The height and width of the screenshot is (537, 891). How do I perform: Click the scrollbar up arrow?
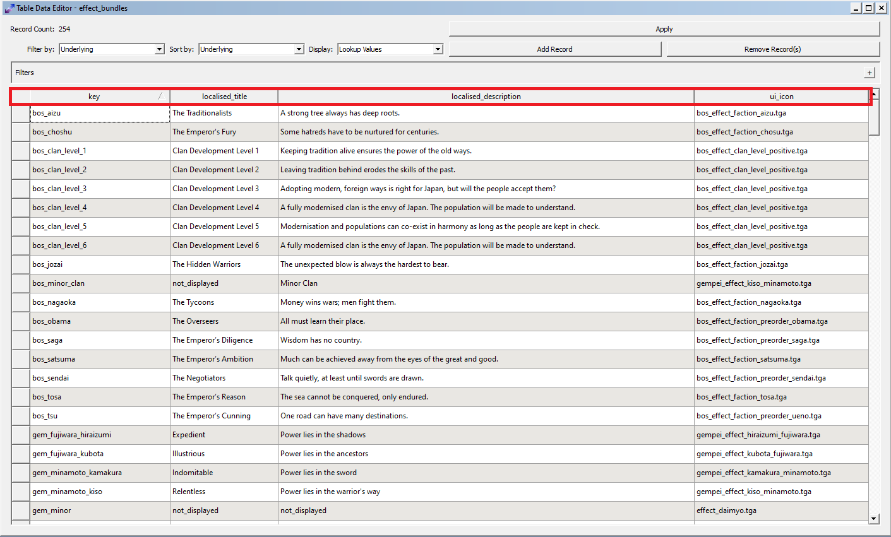click(874, 94)
